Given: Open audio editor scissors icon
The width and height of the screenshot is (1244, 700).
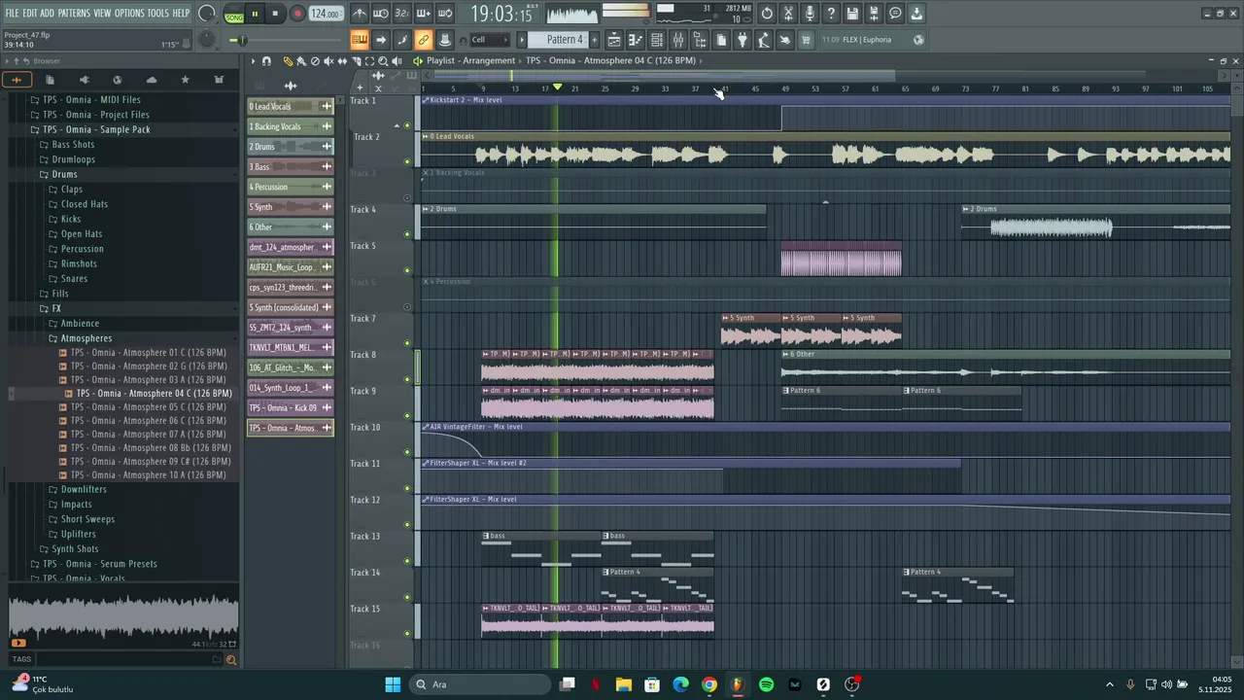Looking at the screenshot, I should click(x=788, y=14).
